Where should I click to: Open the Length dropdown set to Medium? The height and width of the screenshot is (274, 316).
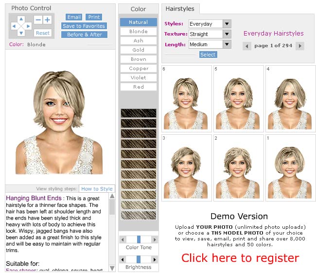point(227,44)
